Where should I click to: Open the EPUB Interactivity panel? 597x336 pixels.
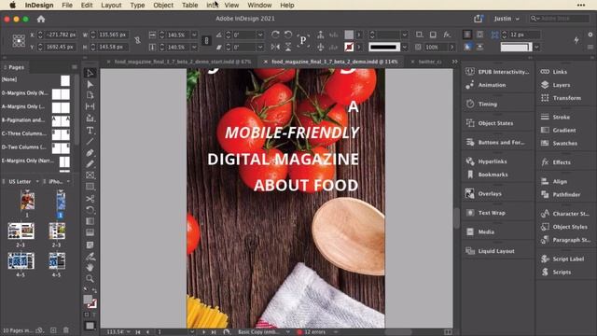[x=497, y=72]
